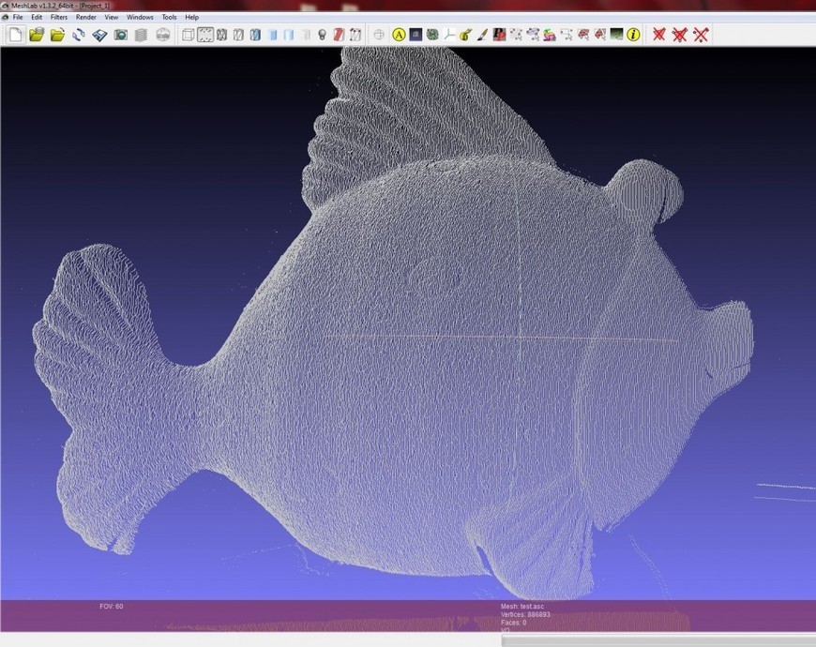Reload the current mesh
This screenshot has width=816, height=647.
79,35
